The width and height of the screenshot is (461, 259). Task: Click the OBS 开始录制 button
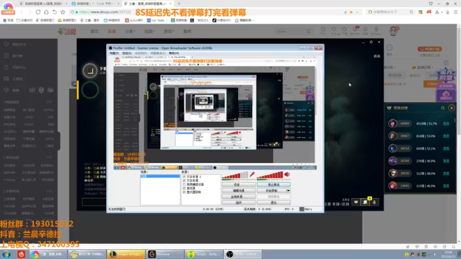(271, 191)
